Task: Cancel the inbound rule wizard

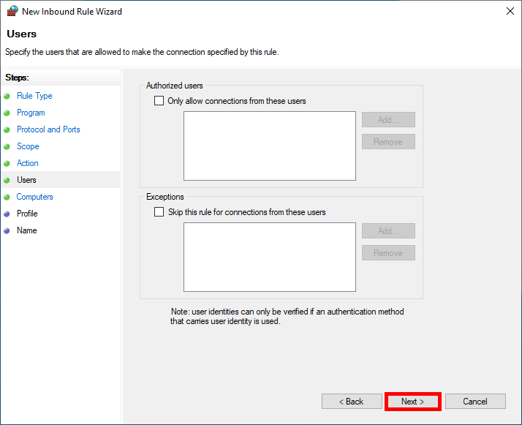Action: pos(475,402)
